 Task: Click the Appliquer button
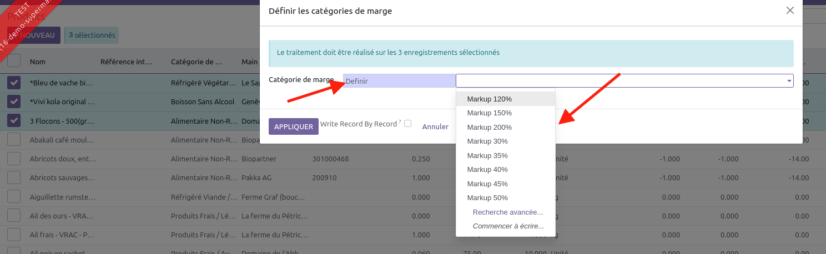pos(293,126)
